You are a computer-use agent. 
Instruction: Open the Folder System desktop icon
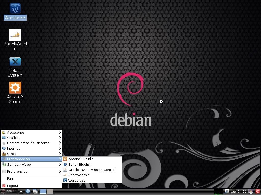(15, 61)
